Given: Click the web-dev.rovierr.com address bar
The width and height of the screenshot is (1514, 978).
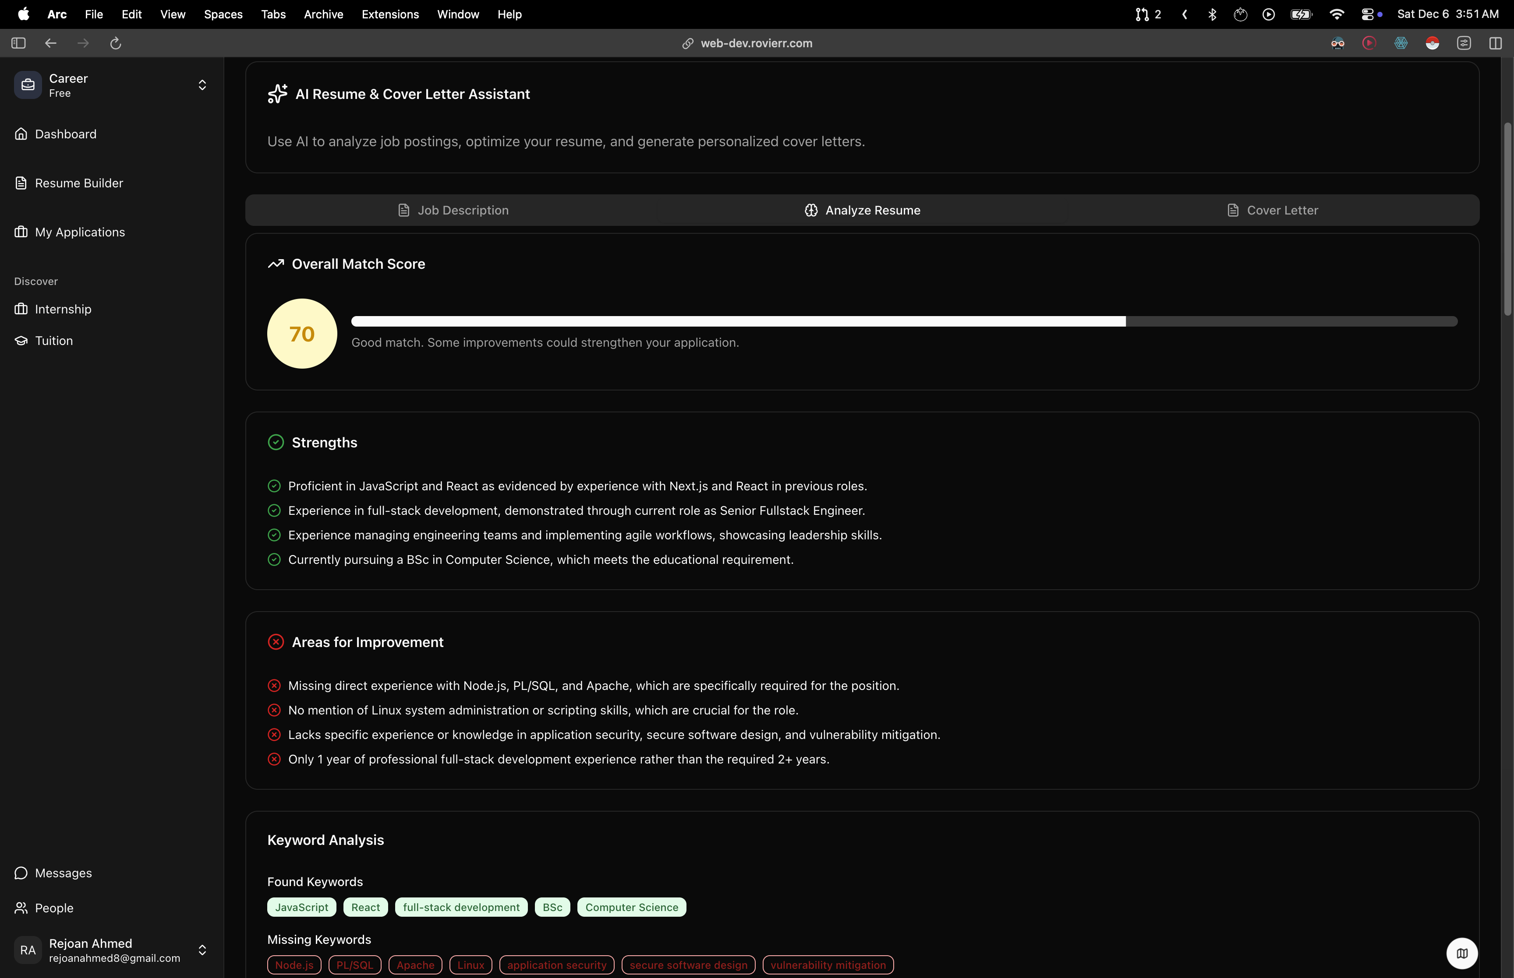Looking at the screenshot, I should (x=756, y=43).
